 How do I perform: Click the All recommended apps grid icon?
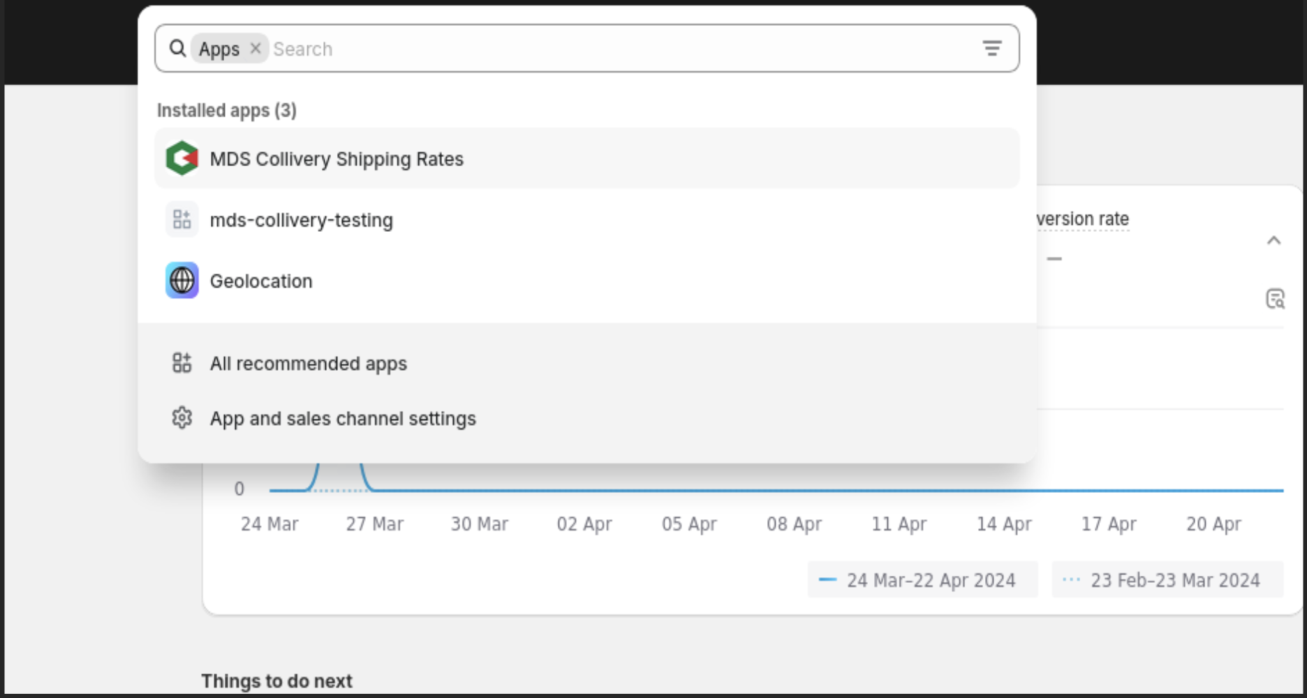(x=182, y=363)
